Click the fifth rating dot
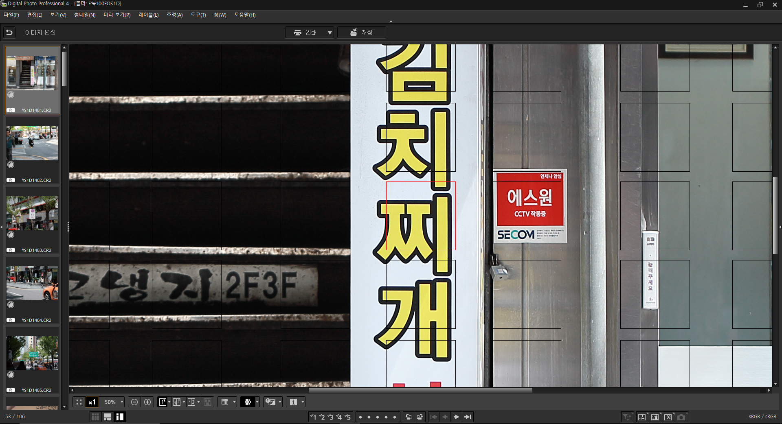 coord(394,417)
